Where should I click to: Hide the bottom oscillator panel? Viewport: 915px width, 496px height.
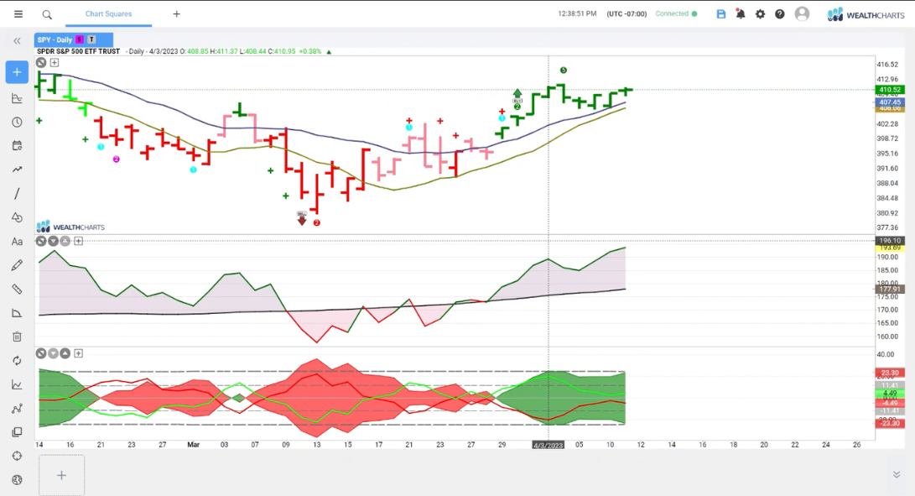[41, 353]
